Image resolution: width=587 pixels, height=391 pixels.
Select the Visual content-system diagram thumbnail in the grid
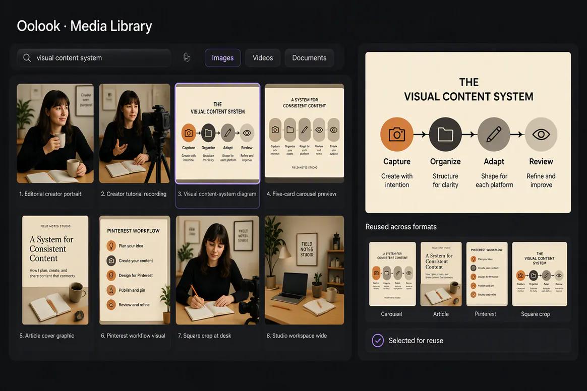point(217,134)
